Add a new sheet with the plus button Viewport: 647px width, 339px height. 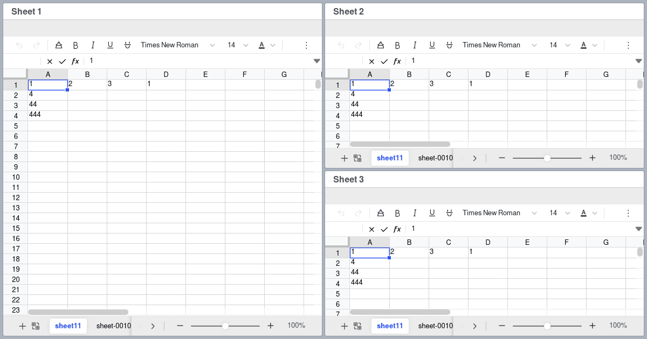[22, 326]
